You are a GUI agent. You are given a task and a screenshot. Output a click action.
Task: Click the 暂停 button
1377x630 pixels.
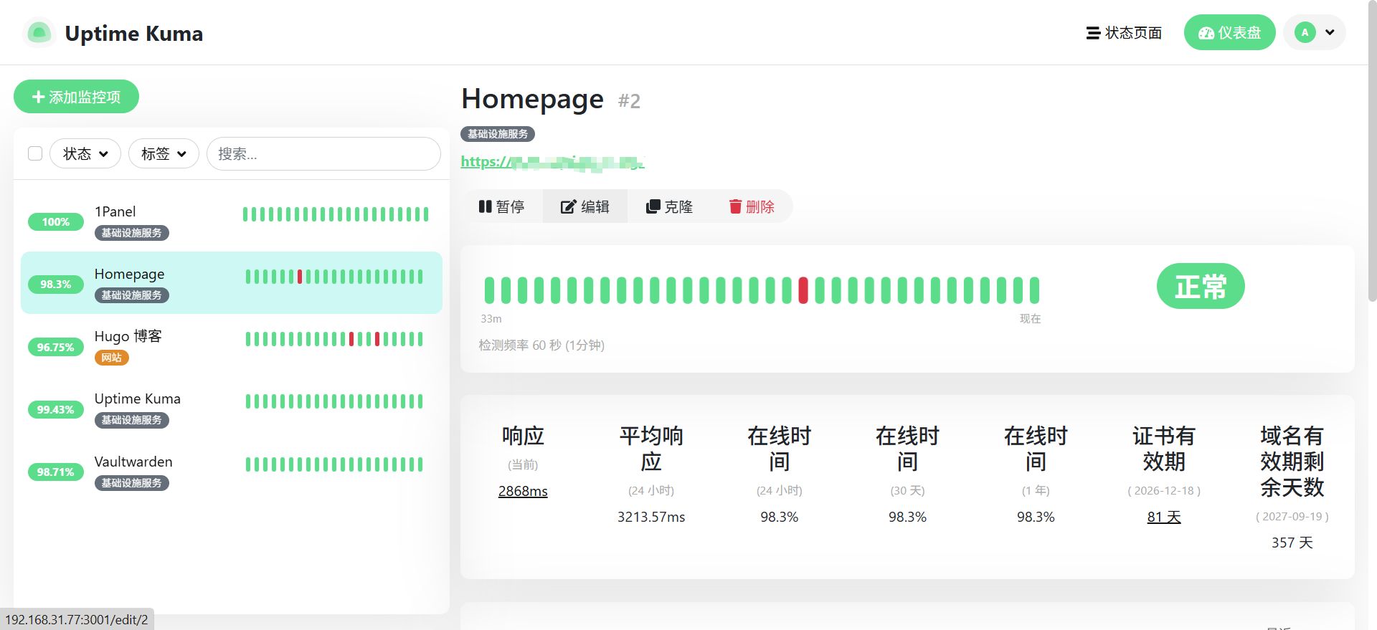coord(502,206)
